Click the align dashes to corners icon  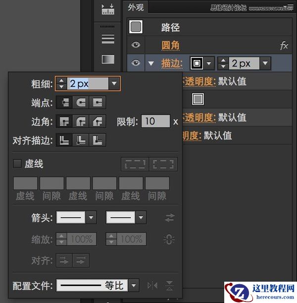point(163,164)
